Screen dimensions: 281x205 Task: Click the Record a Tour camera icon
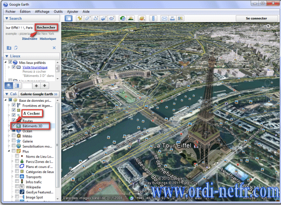coord(112,18)
